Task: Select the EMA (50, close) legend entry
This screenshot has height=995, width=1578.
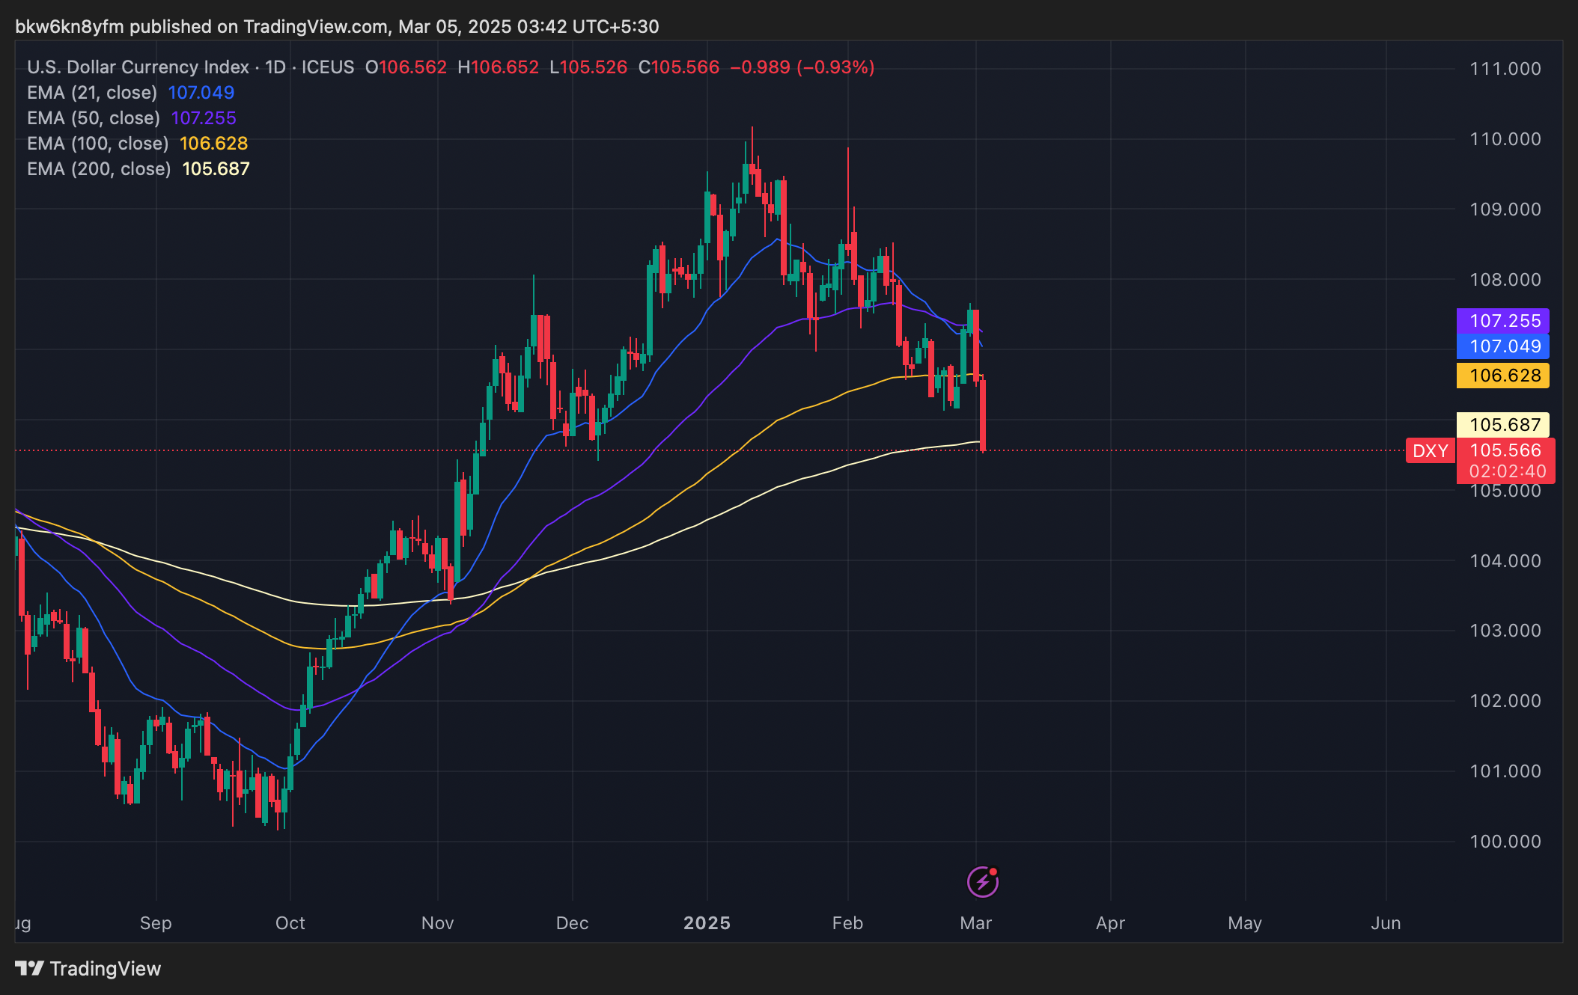Action: [94, 118]
